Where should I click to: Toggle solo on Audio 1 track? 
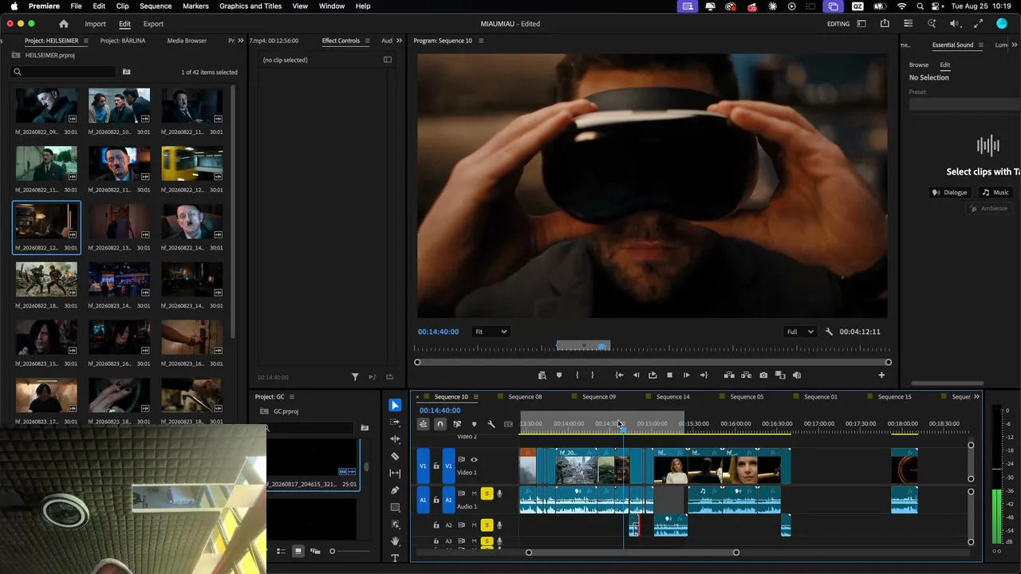[487, 493]
